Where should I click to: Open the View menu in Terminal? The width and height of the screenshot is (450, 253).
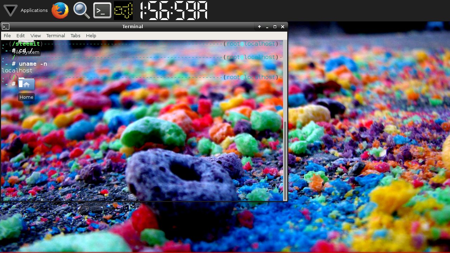[x=36, y=35]
